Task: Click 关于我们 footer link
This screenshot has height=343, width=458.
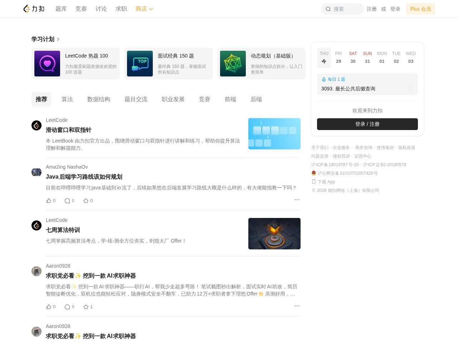Action: click(320, 148)
